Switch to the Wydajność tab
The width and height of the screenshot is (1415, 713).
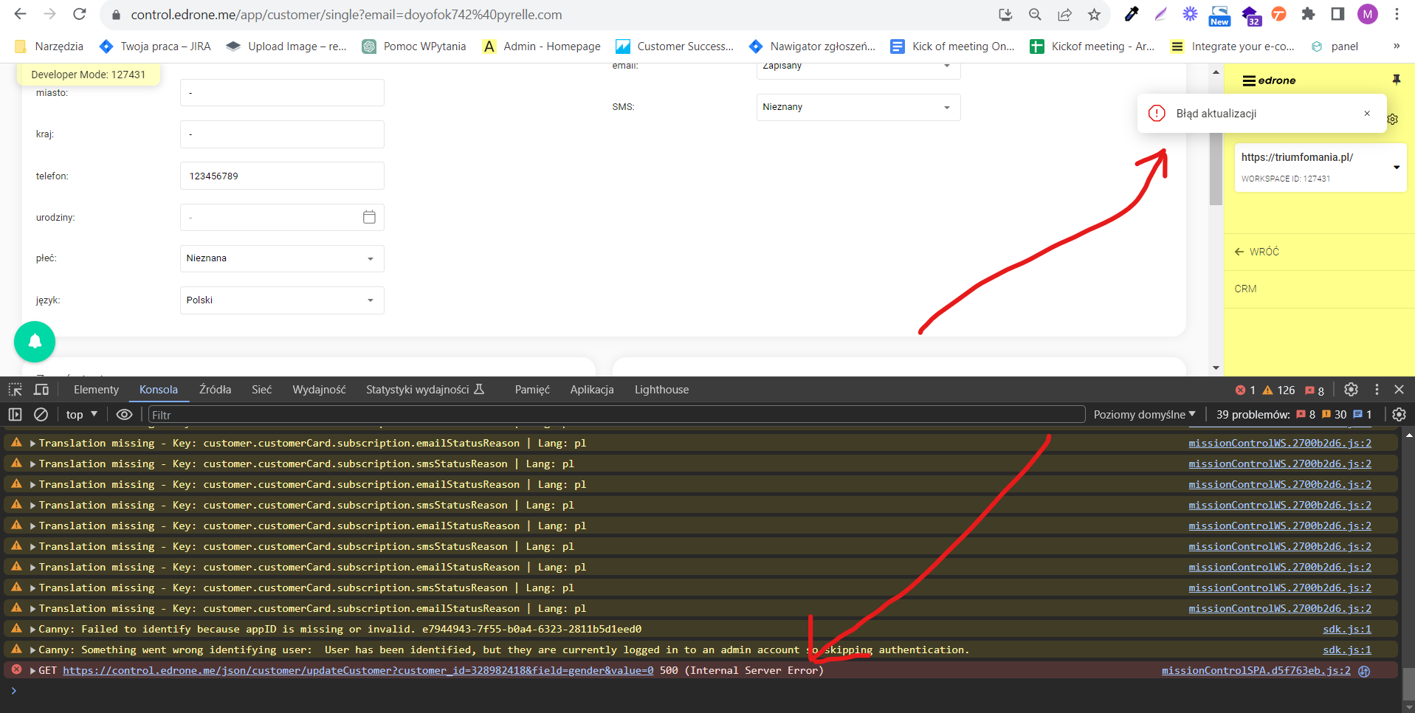319,390
